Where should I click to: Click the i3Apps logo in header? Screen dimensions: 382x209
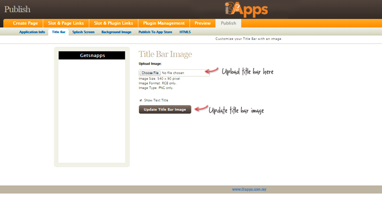point(246,9)
